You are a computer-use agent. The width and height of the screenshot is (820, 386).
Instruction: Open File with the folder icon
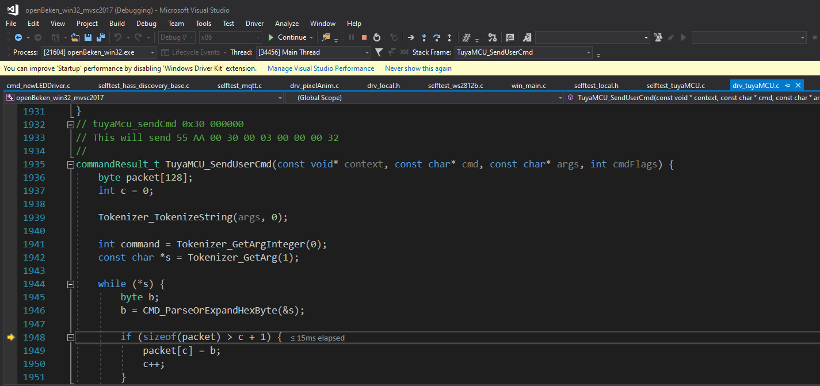pyautogui.click(x=75, y=37)
